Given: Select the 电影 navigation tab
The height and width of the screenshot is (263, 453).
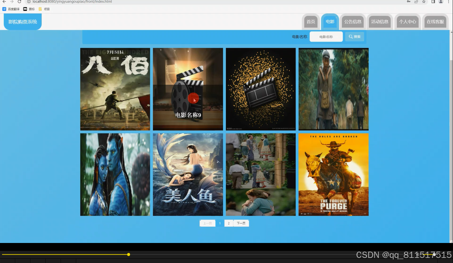Looking at the screenshot, I should pos(330,22).
